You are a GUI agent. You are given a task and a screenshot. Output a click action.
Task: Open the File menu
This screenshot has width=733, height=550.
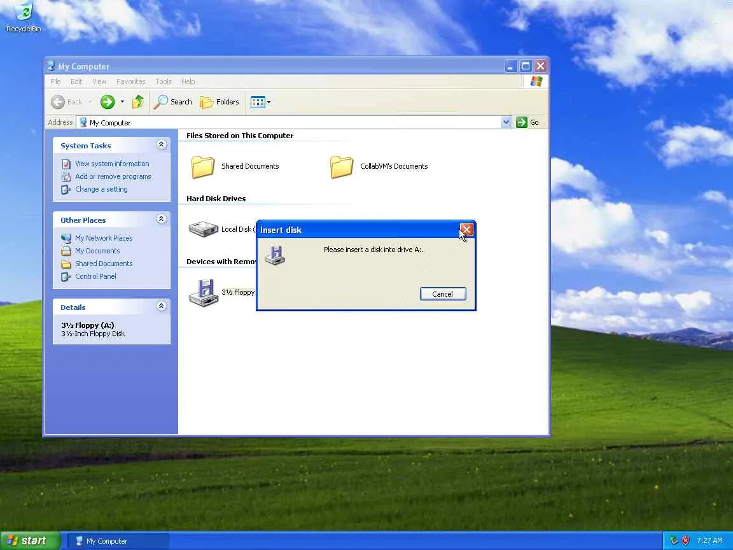pyautogui.click(x=55, y=81)
